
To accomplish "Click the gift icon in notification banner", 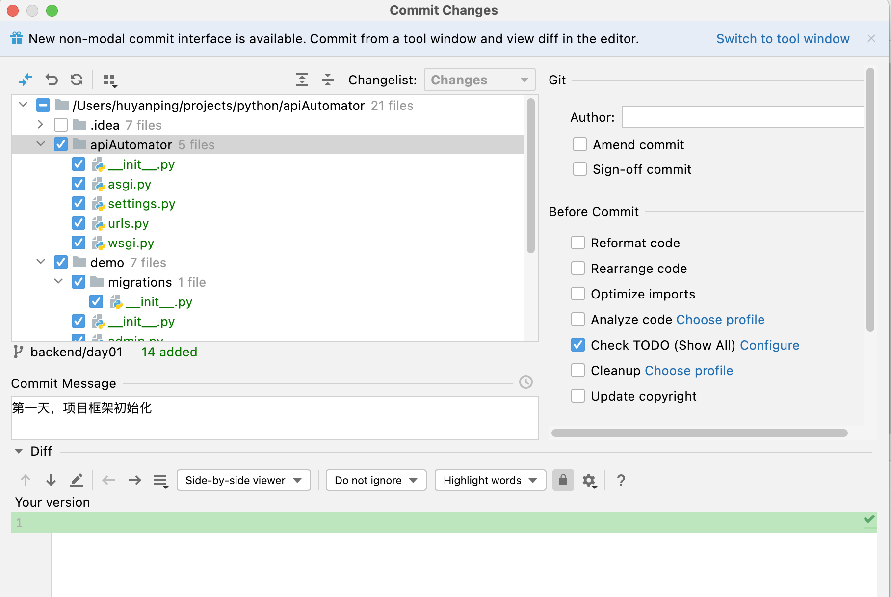I will coord(17,38).
